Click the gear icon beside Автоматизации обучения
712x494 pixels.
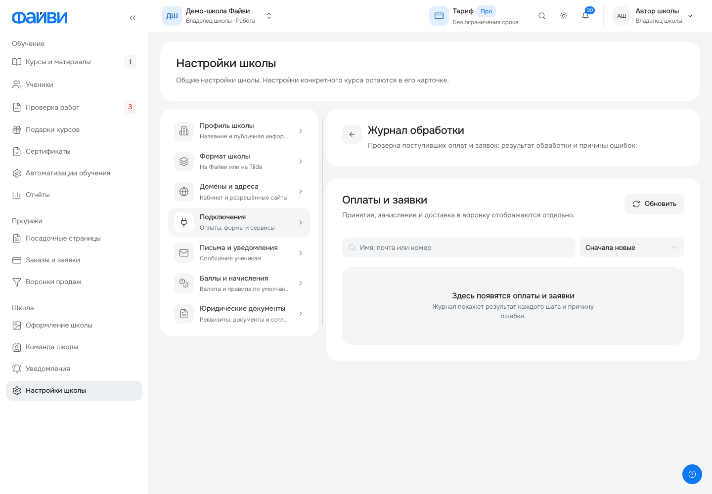17,173
